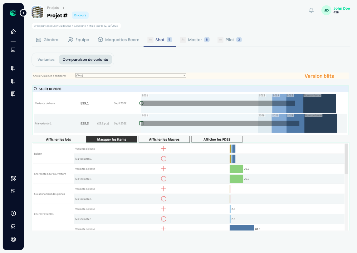Expand Courants faibles Variante de base row
The image size is (357, 253).
pyautogui.click(x=164, y=209)
